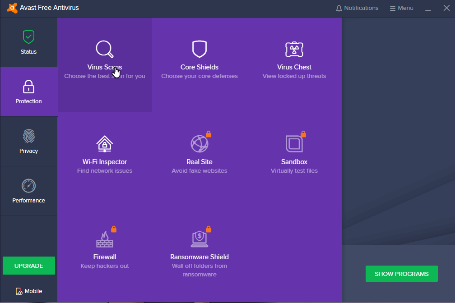Viewport: 455px width, 303px height.
Task: Select the Sandbox title
Action: pos(294,162)
